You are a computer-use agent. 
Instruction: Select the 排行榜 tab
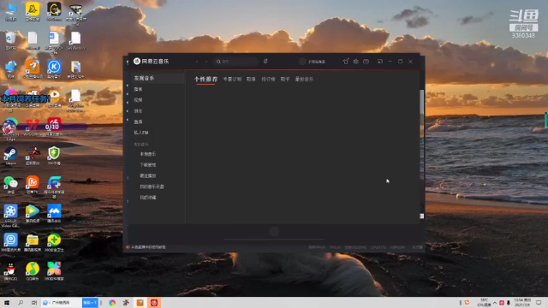[268, 80]
